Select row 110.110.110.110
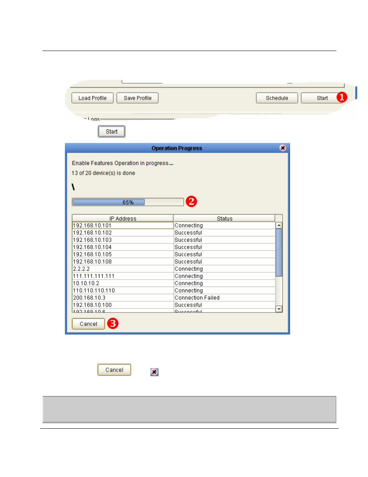The image size is (368, 477). tap(174, 291)
